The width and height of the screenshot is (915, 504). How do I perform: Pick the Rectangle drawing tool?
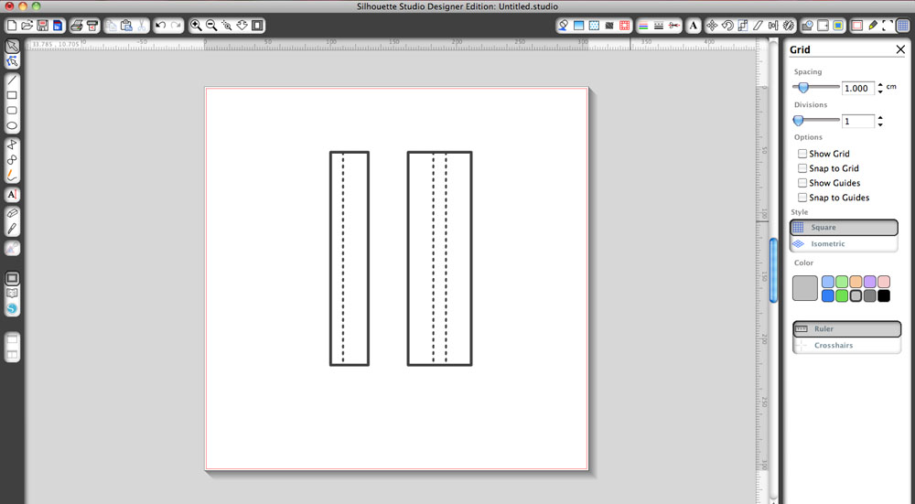click(13, 95)
